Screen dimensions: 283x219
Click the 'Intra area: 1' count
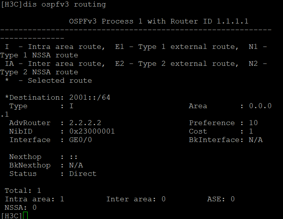[x=35, y=199]
